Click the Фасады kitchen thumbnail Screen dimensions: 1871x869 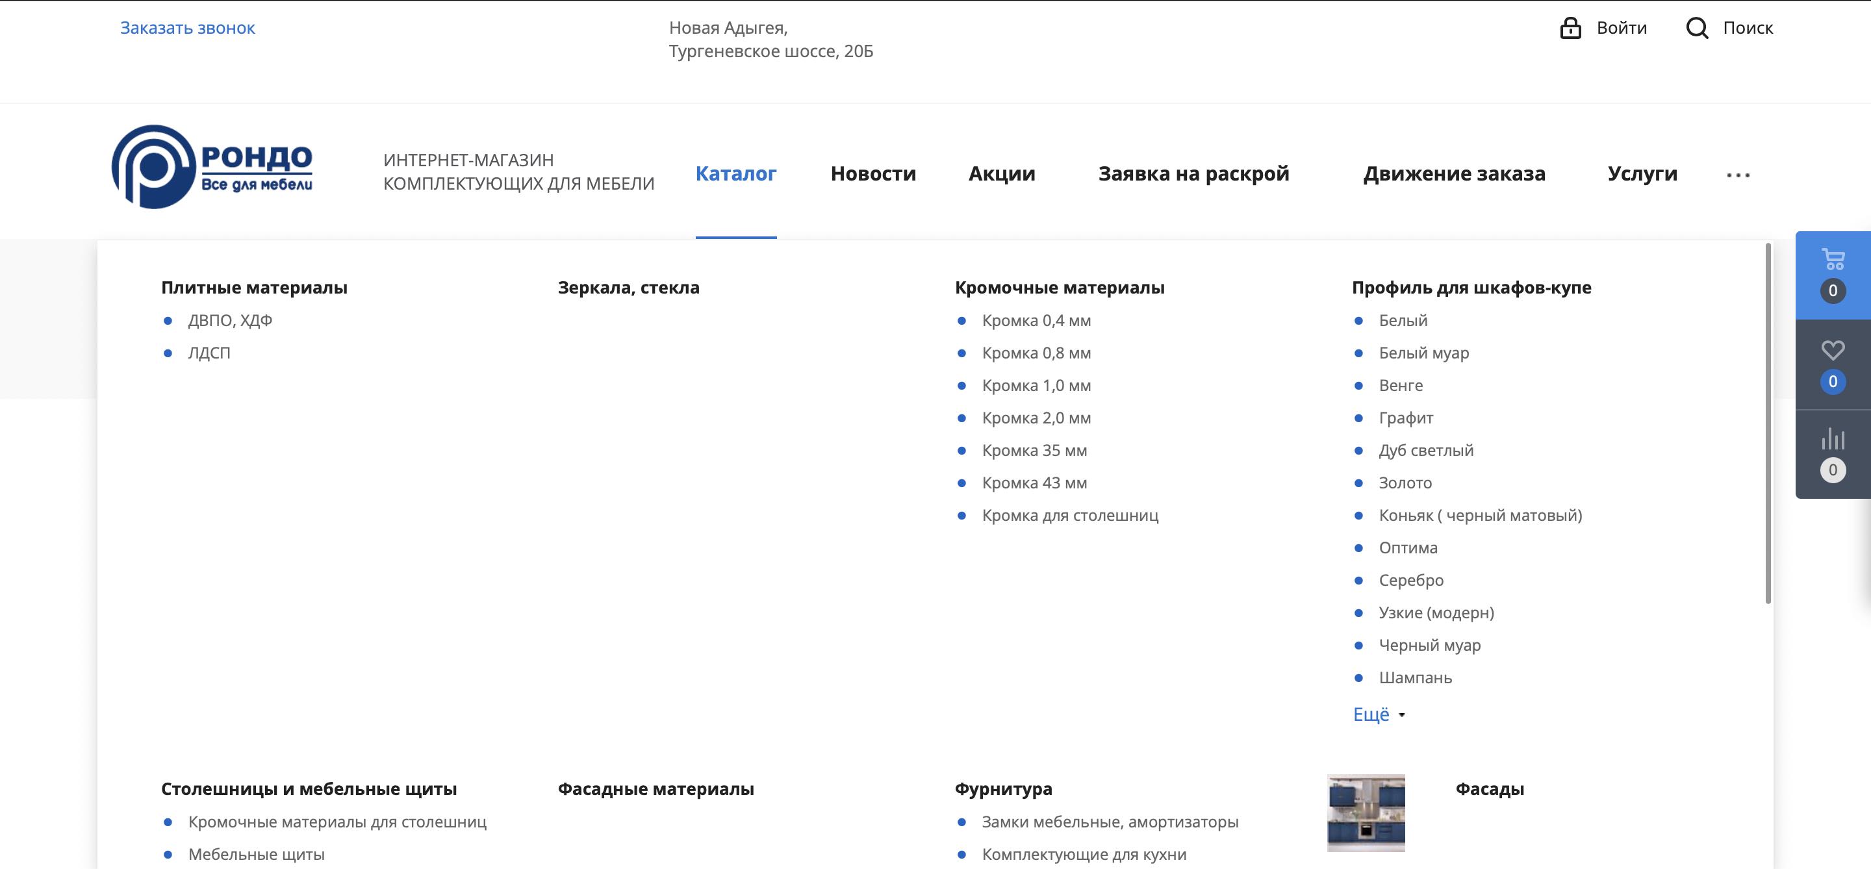click(1366, 812)
